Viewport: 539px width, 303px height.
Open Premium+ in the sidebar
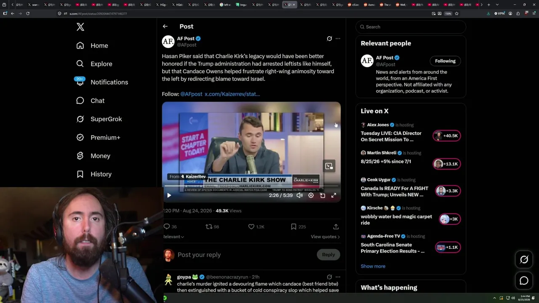point(98,137)
